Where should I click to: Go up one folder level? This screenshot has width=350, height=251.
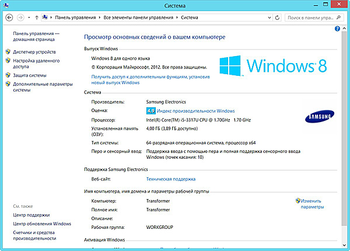37,18
